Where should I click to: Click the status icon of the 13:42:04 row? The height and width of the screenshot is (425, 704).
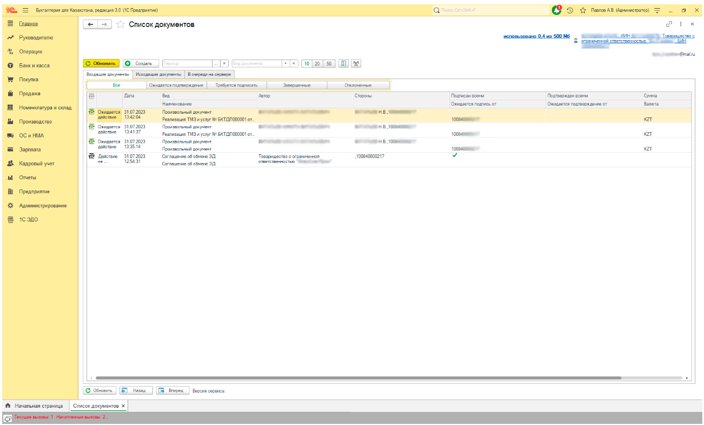pyautogui.click(x=92, y=112)
